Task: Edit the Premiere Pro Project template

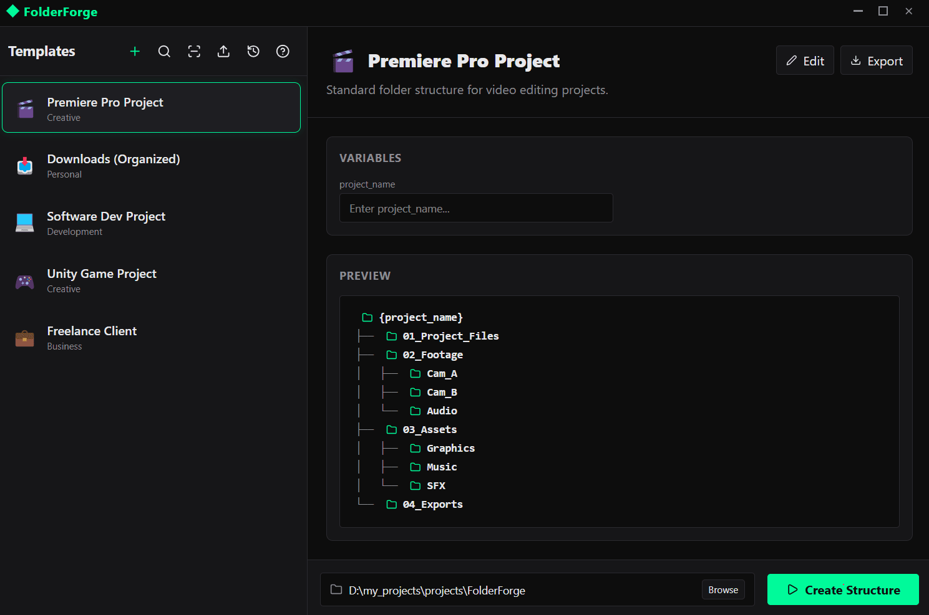Action: coord(805,60)
